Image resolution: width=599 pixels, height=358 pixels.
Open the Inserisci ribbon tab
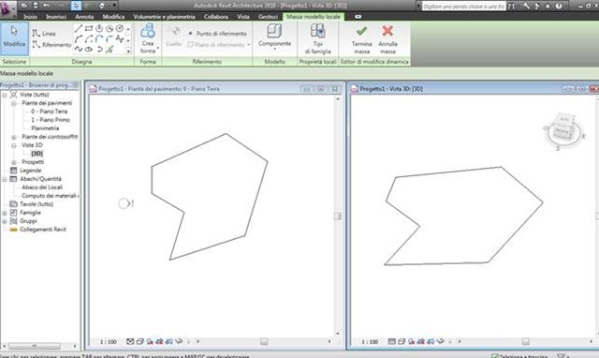[x=56, y=17]
